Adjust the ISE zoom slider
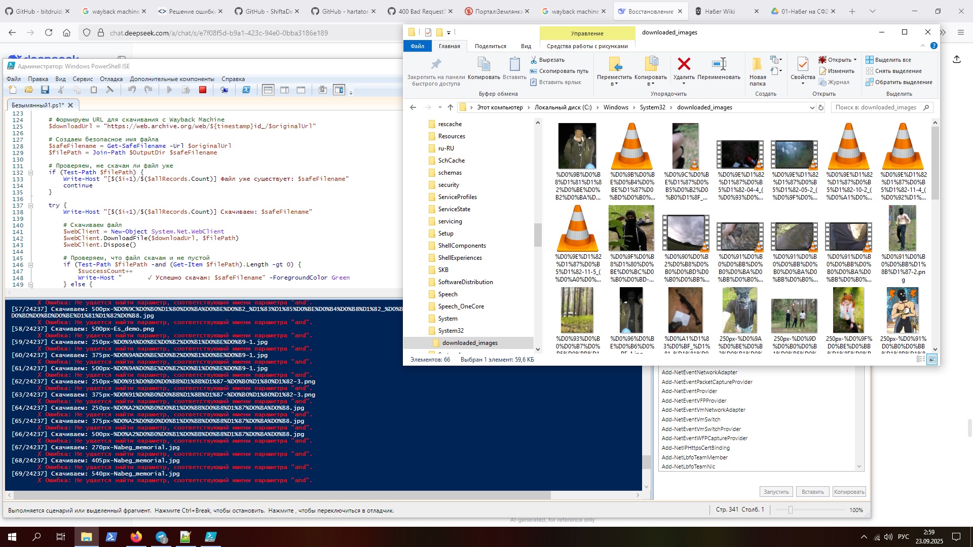Viewport: 973px width, 547px height. click(x=790, y=510)
